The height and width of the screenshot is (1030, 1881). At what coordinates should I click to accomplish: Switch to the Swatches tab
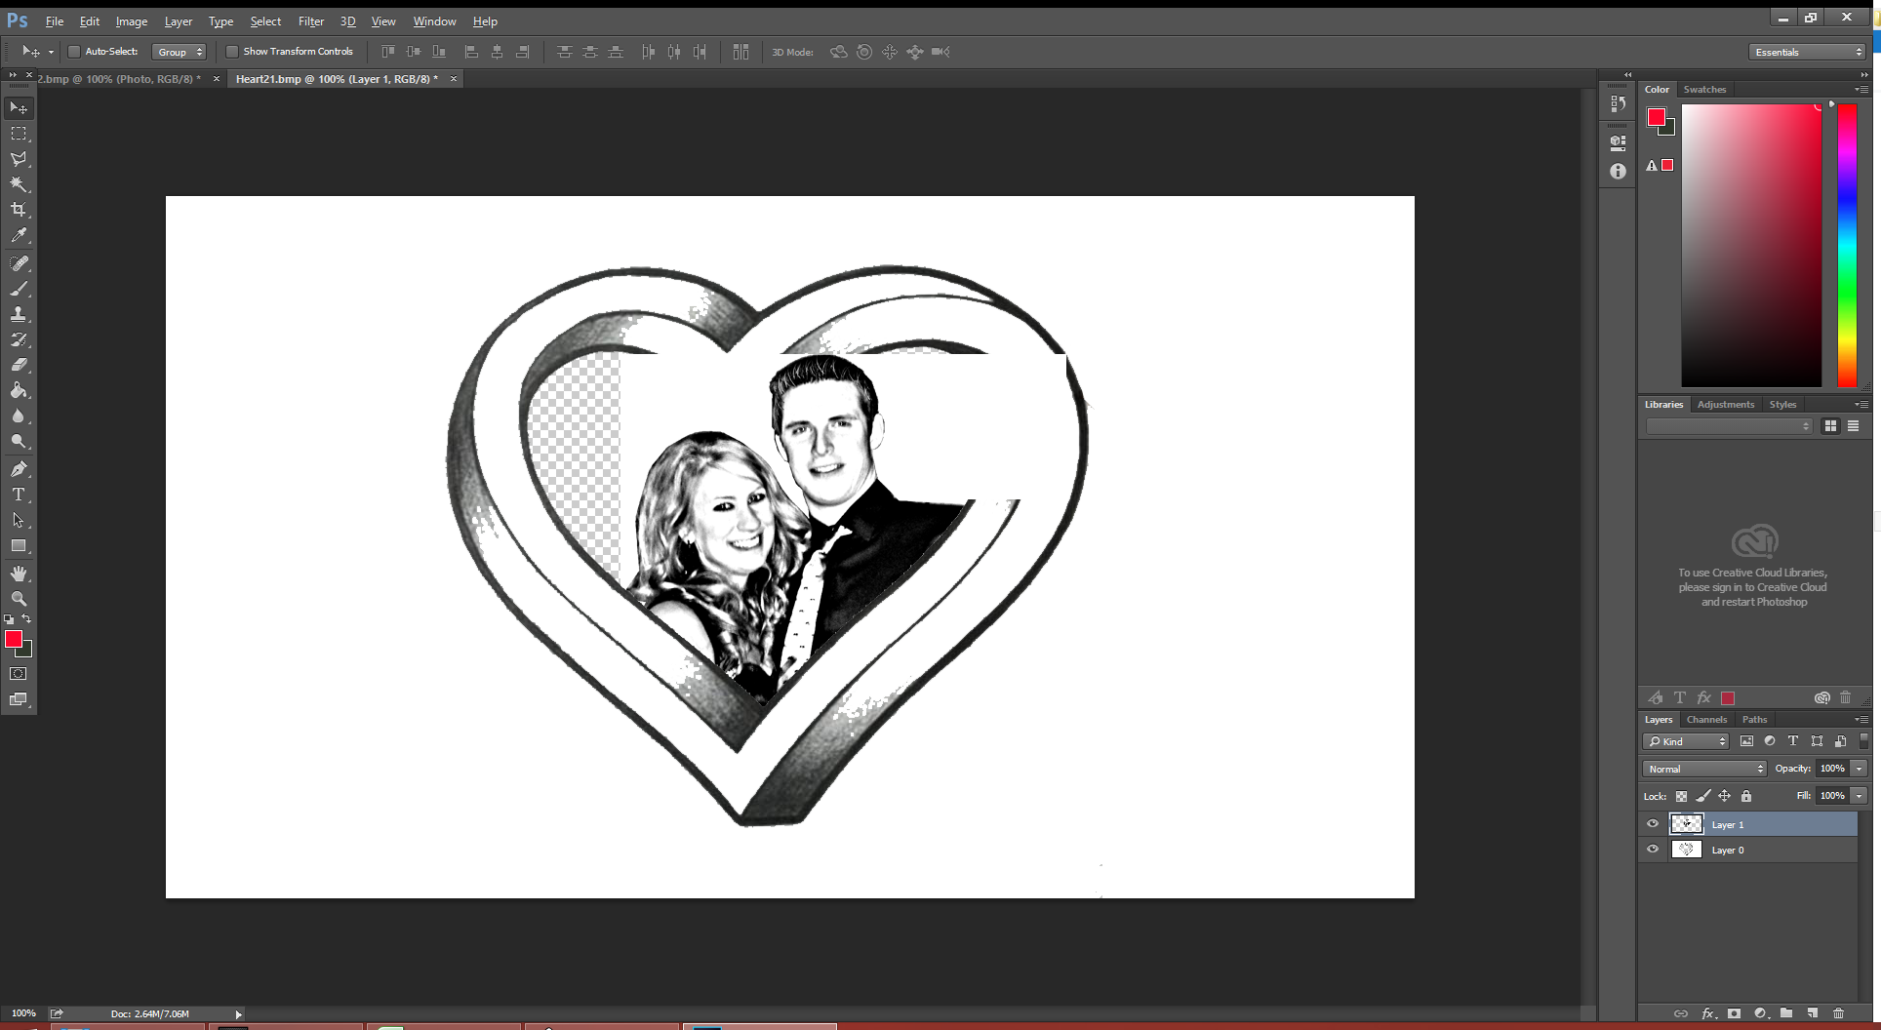[x=1704, y=90]
